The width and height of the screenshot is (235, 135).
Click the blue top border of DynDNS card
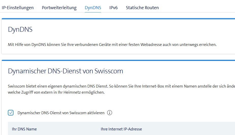click(118, 19)
